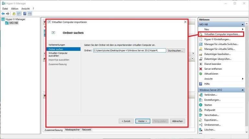Open the ? help menu

pyautogui.click(x=33, y=8)
